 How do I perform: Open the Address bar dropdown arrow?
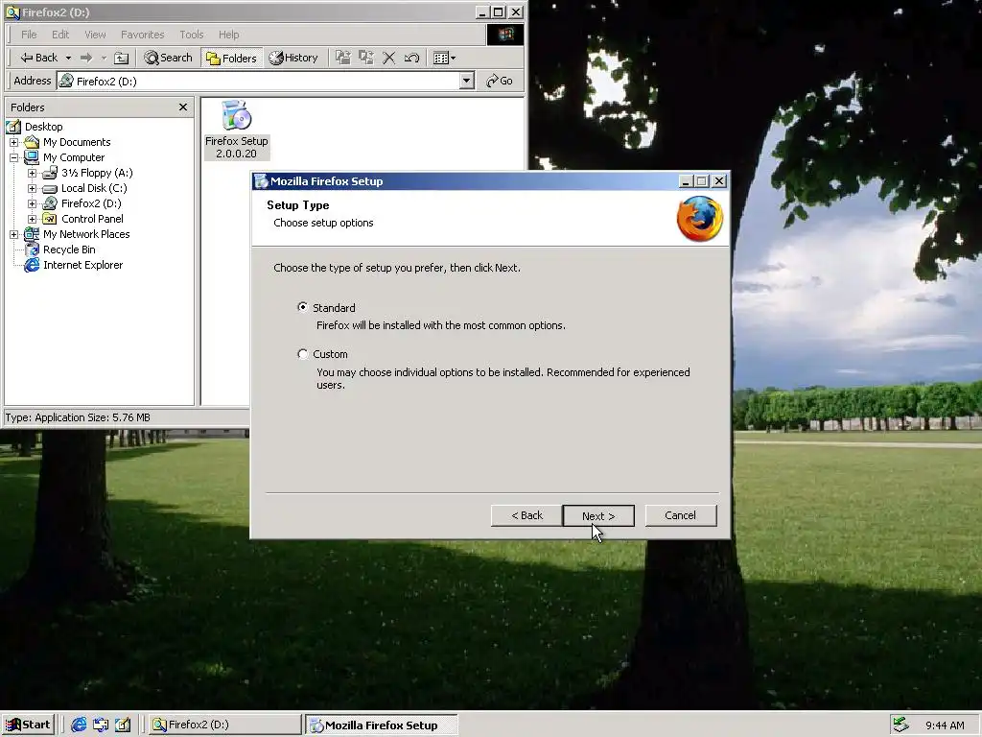click(467, 81)
